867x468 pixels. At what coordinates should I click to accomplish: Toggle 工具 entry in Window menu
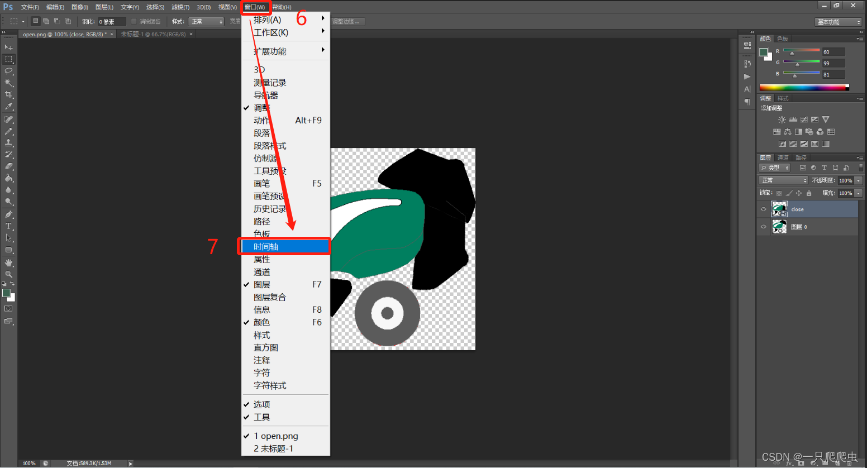pyautogui.click(x=285, y=417)
